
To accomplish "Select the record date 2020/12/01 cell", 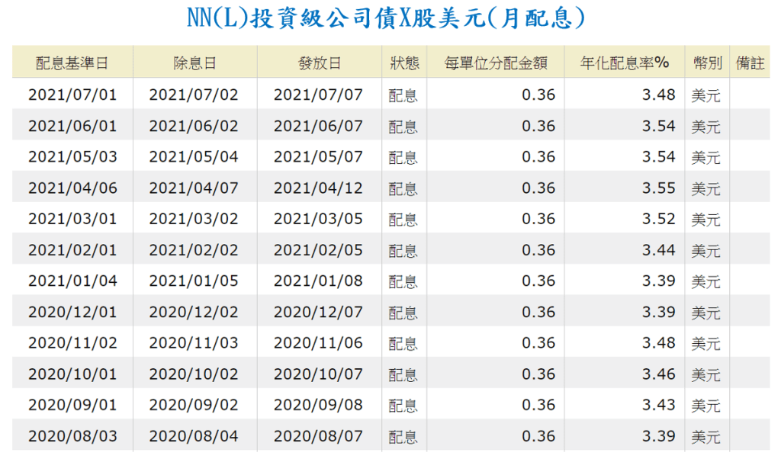I will click(72, 313).
